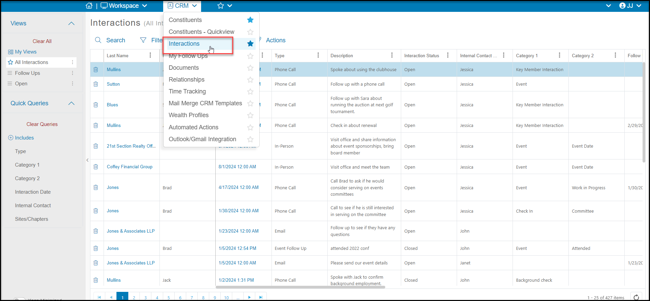This screenshot has width=650, height=301.
Task: Favorite Constituents - Quickview with its star
Action: point(250,32)
